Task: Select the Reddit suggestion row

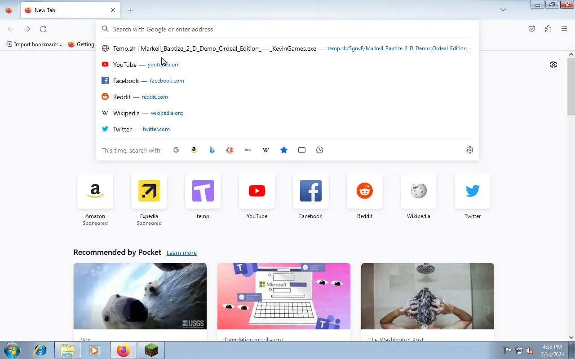Action: (287, 97)
